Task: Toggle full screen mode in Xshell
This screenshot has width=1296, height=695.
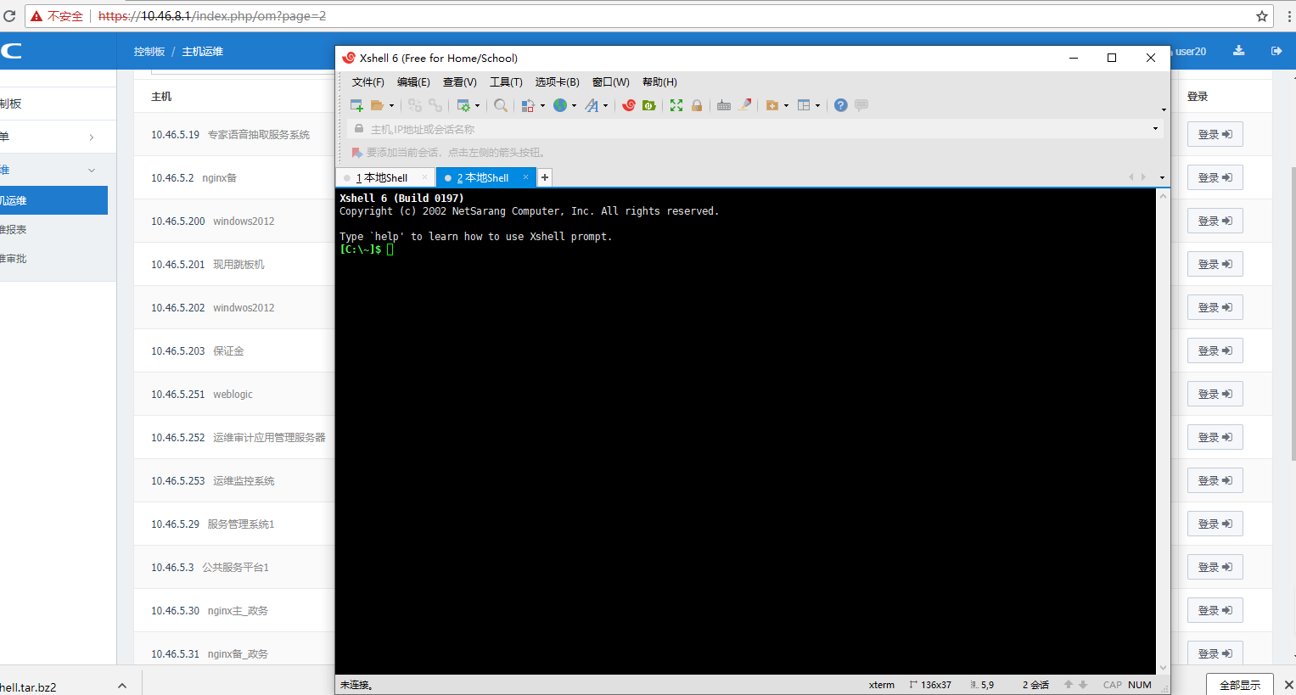Action: (676, 105)
